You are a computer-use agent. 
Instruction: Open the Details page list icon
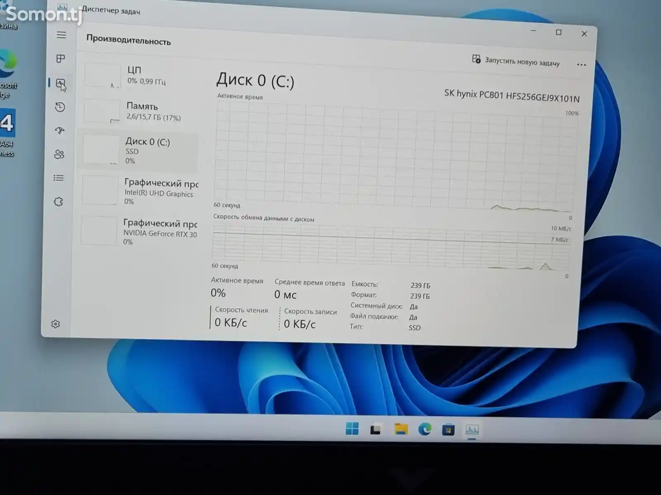tap(59, 178)
